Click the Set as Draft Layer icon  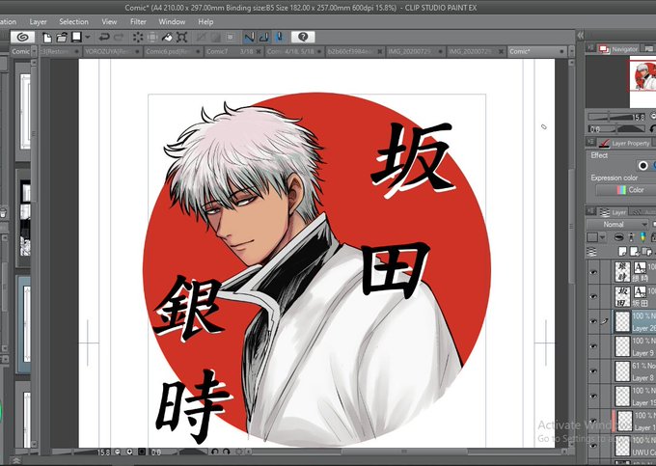(642, 237)
